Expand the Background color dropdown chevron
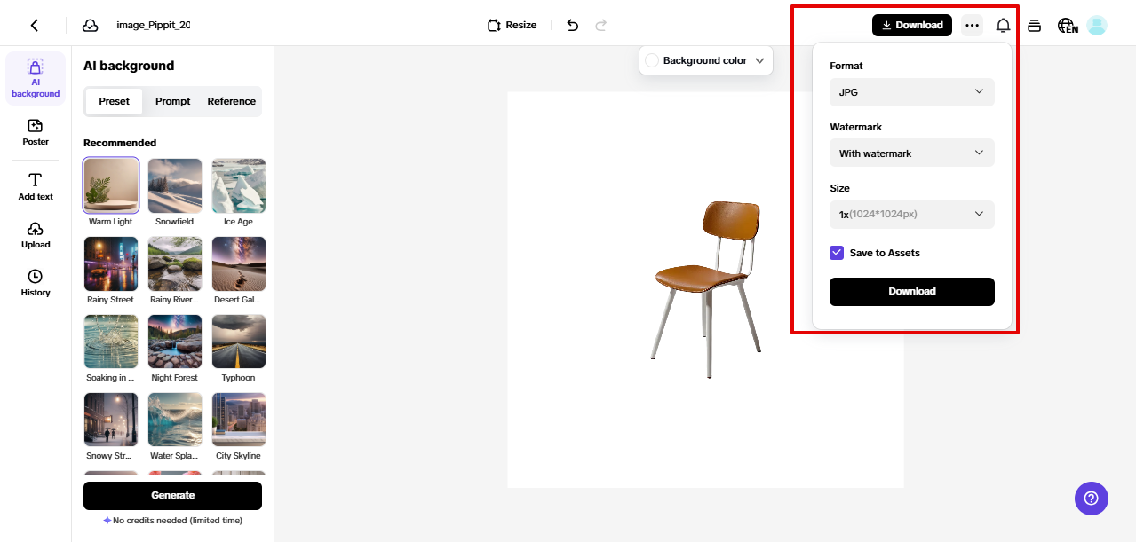 [759, 60]
